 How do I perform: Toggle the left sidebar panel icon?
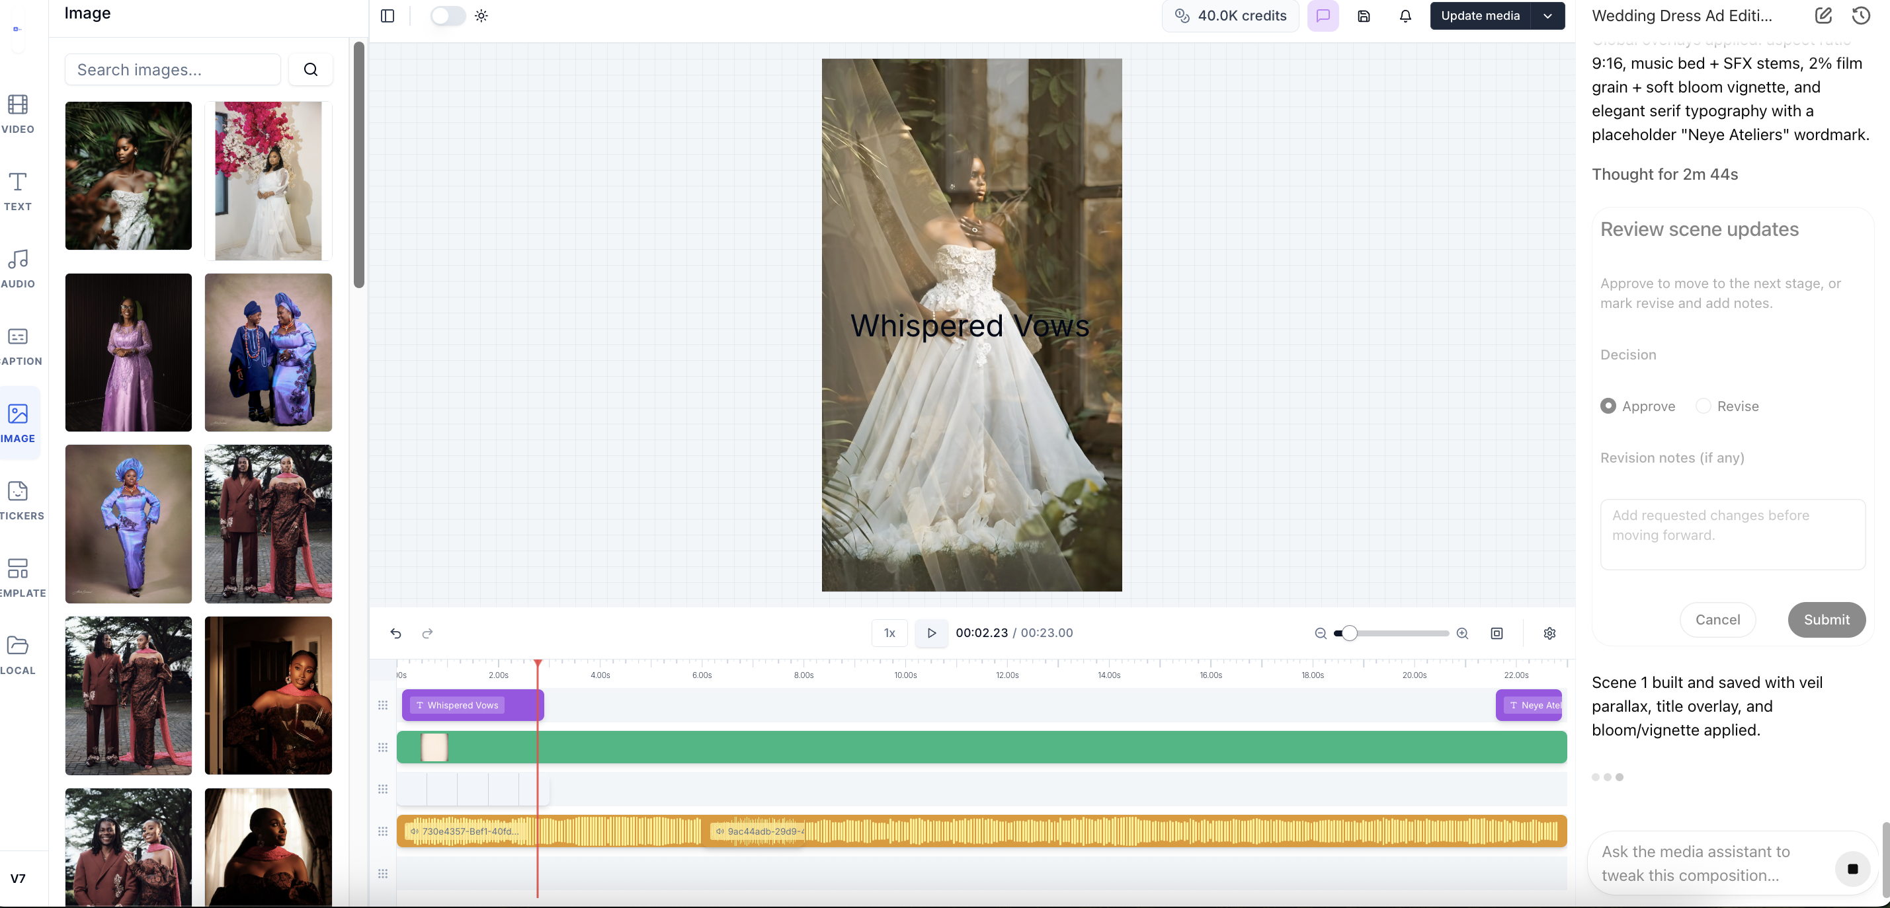click(388, 15)
